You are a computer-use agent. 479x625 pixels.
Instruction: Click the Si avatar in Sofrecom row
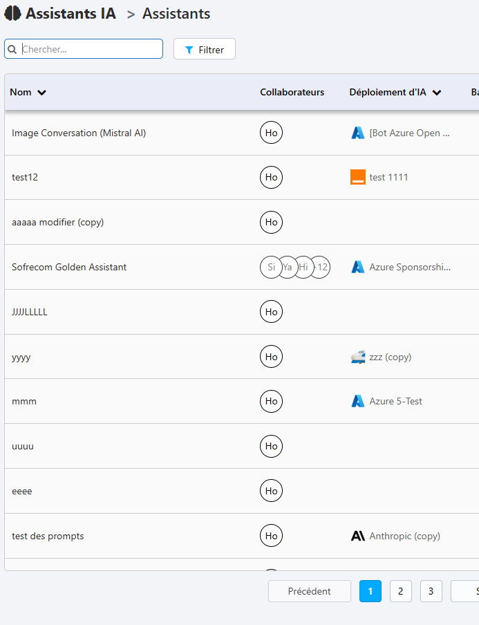(x=270, y=267)
